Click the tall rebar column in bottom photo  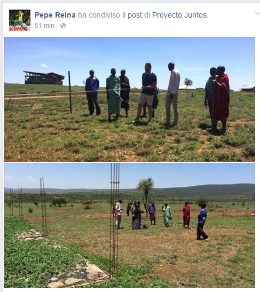pos(115,219)
